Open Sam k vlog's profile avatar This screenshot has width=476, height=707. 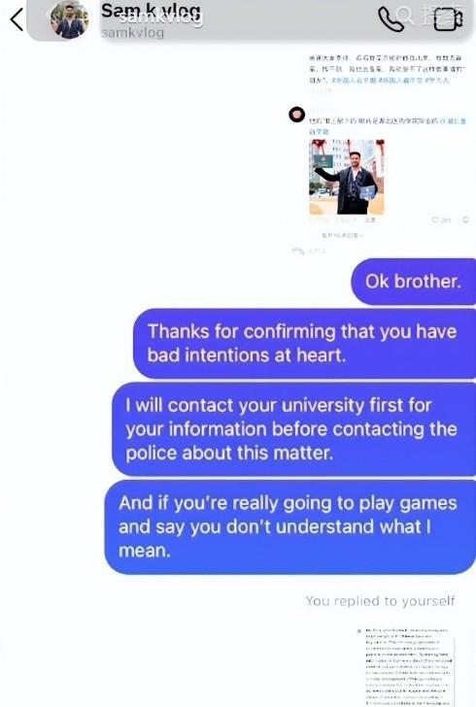[70, 19]
